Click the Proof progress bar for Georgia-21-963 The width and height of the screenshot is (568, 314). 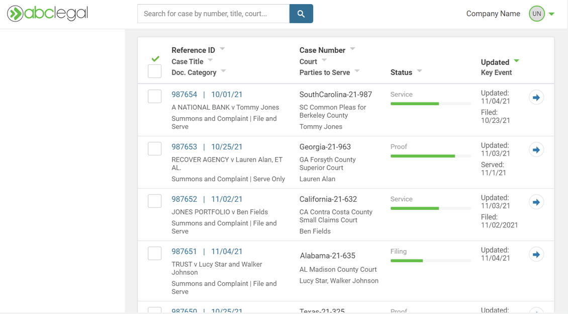(x=430, y=156)
